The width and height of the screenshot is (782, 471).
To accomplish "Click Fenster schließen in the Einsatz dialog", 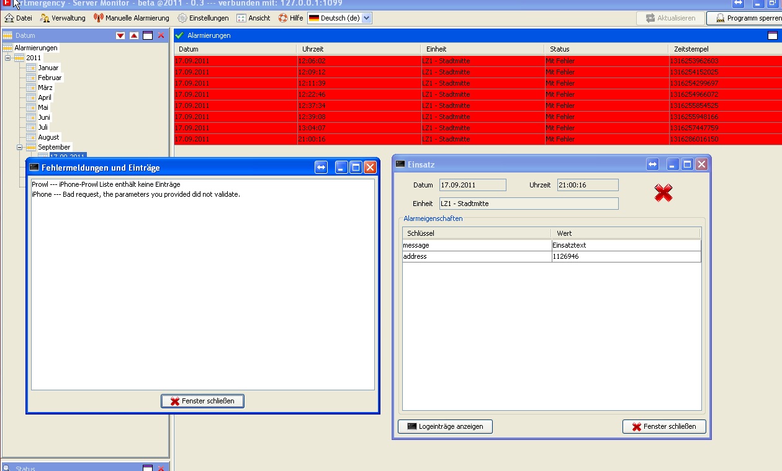I will (x=664, y=426).
